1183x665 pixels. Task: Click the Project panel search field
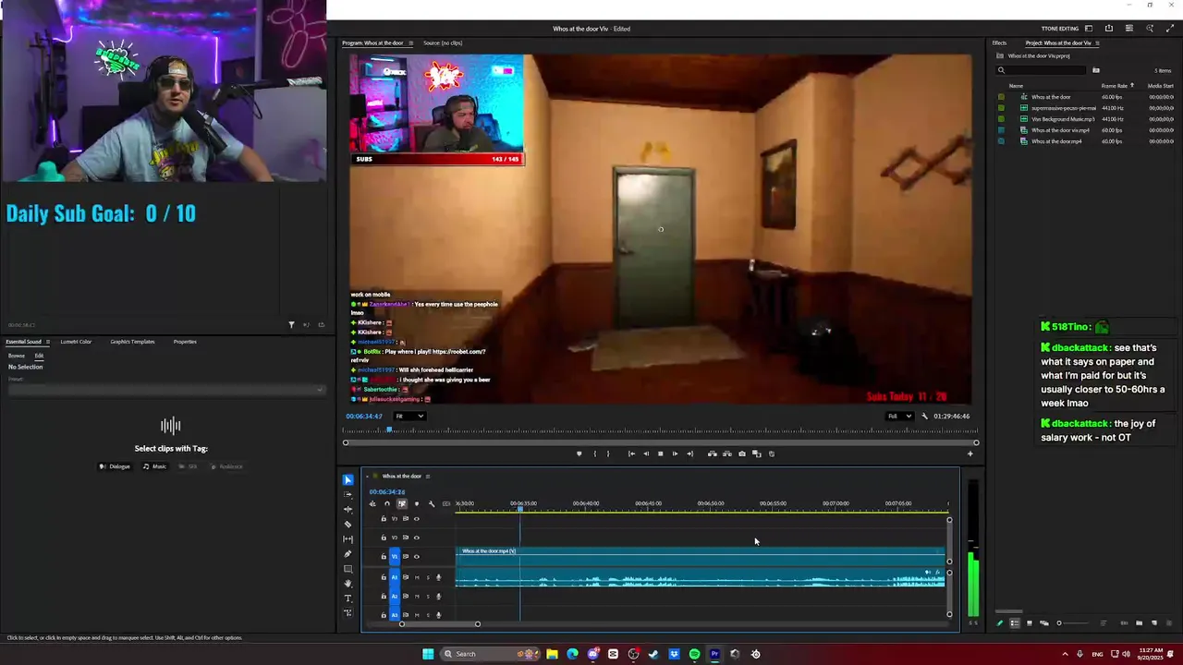1040,70
